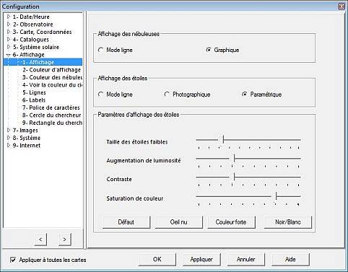Expand the 7- Images node arrow
This screenshot has width=348, height=272.
pyautogui.click(x=9, y=131)
